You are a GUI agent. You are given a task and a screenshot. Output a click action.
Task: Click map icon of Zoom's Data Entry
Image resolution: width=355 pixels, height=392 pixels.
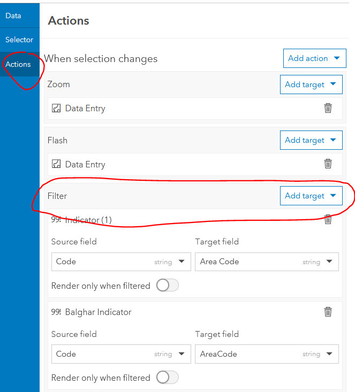[56, 108]
